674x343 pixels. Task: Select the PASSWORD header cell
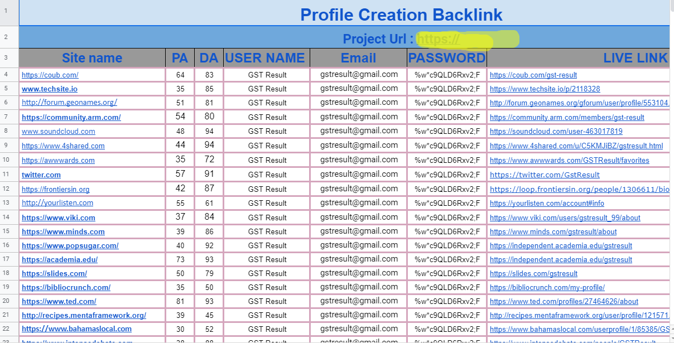[447, 58]
